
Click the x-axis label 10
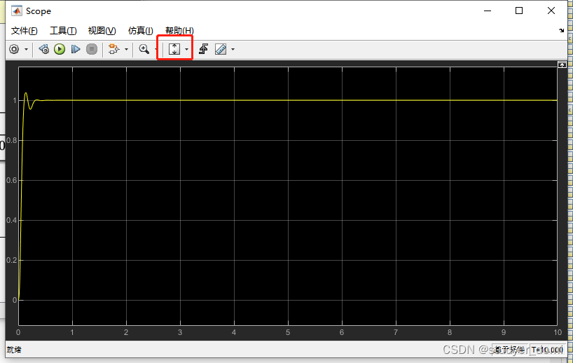pyautogui.click(x=558, y=332)
